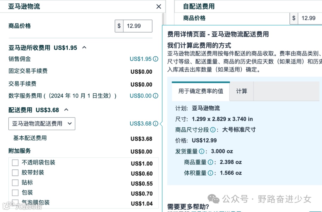Click the 需要更多帮助? heading
This screenshot has width=322, height=212.
pyautogui.click(x=188, y=207)
